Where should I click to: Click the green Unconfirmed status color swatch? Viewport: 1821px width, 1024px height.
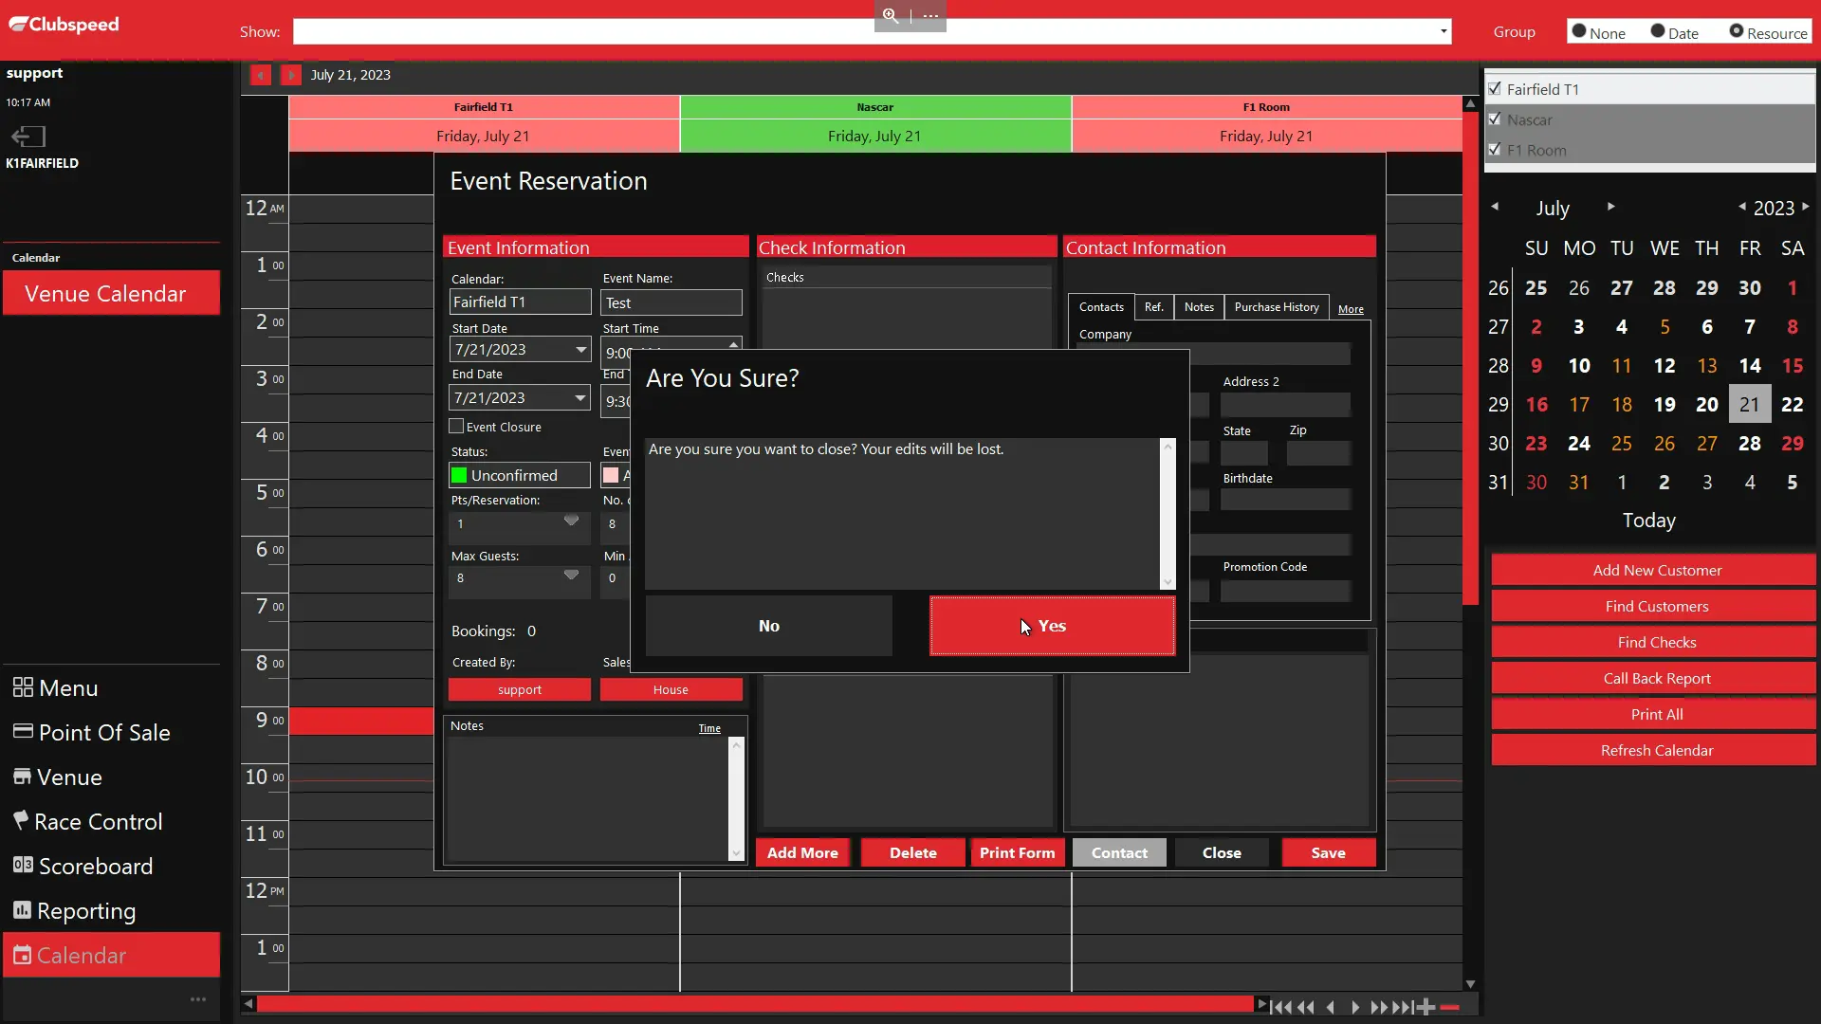coord(459,475)
